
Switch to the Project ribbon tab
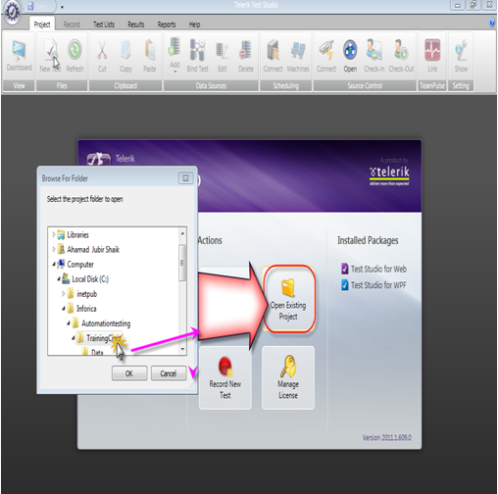[x=42, y=25]
